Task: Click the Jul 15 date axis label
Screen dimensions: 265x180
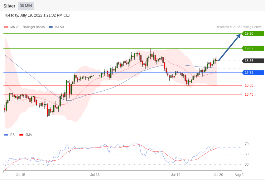Action: (x=21, y=175)
